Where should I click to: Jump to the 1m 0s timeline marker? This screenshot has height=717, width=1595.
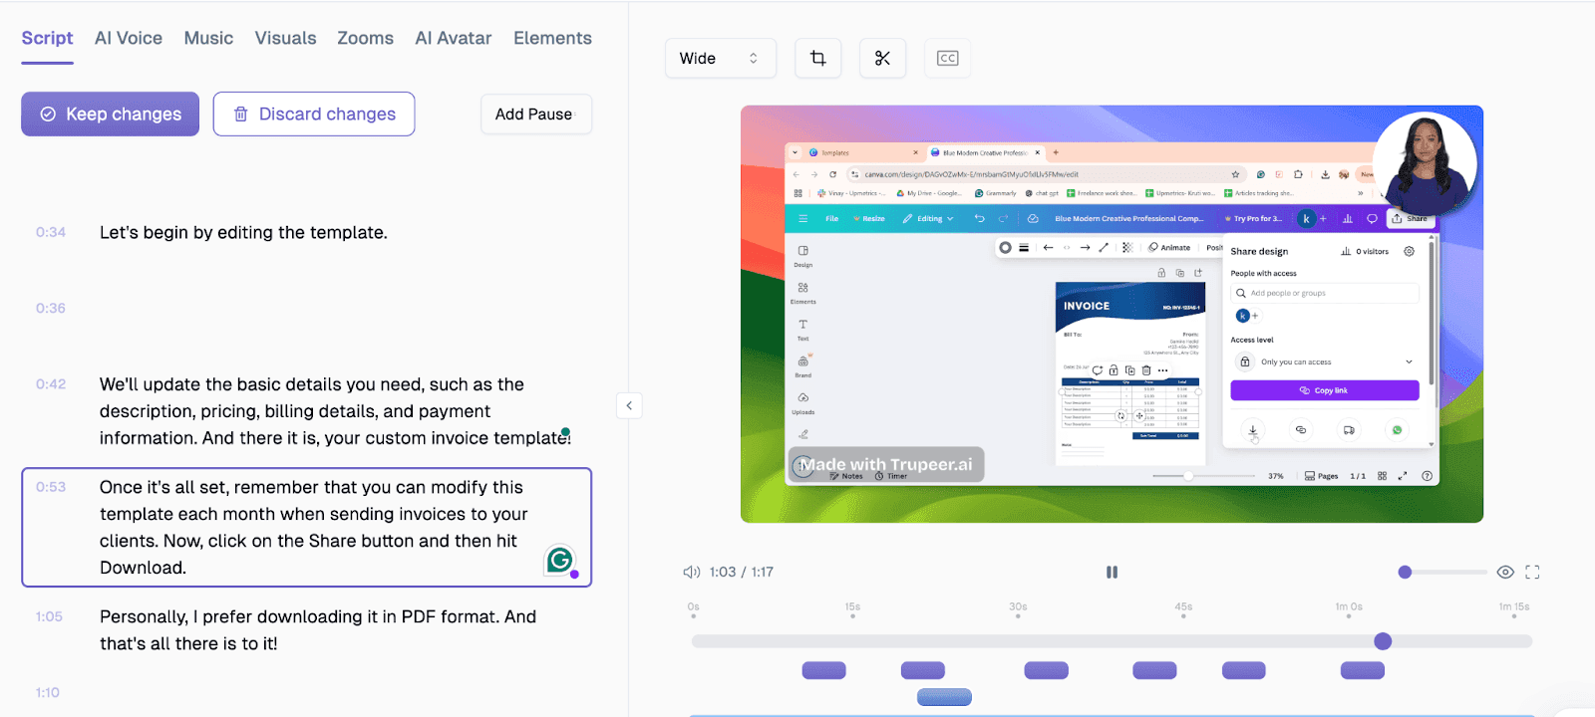(1349, 609)
